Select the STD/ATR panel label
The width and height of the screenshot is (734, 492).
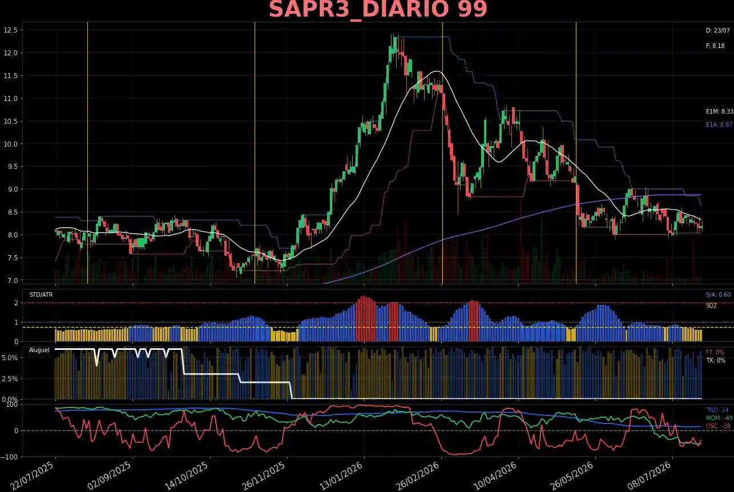point(41,295)
